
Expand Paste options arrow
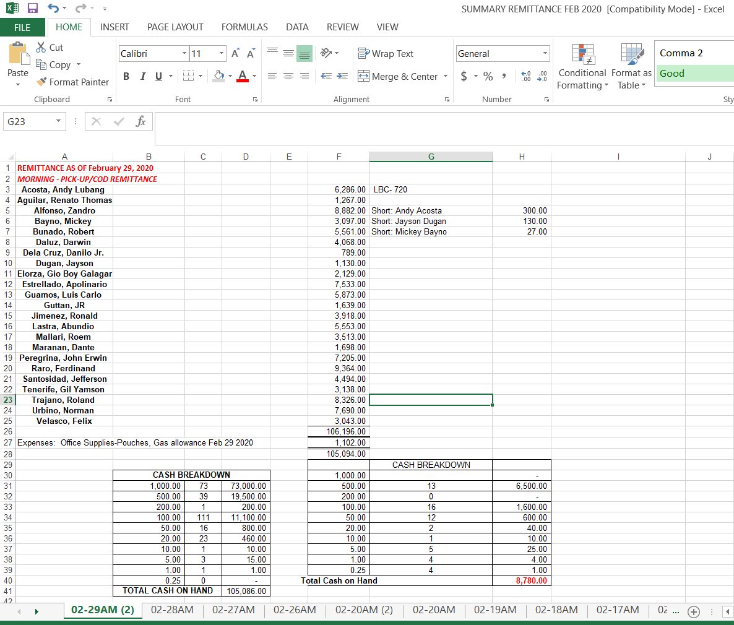(x=18, y=85)
